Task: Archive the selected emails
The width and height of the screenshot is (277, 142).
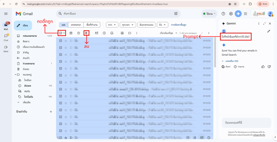Action: pyautogui.click(x=71, y=33)
